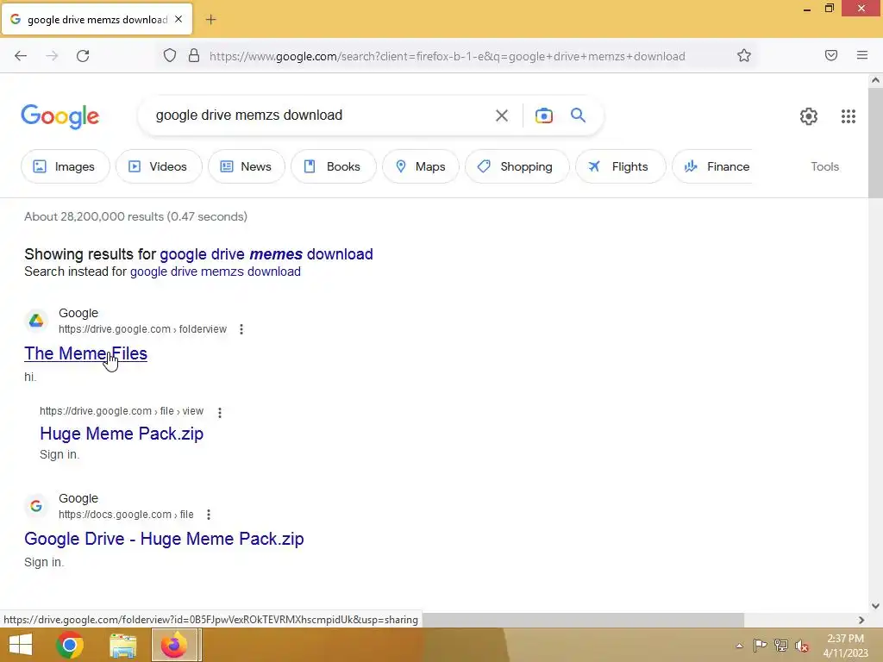Image resolution: width=883 pixels, height=662 pixels.
Task: Click the vertical scrollbar down arrow
Action: pyautogui.click(x=875, y=606)
